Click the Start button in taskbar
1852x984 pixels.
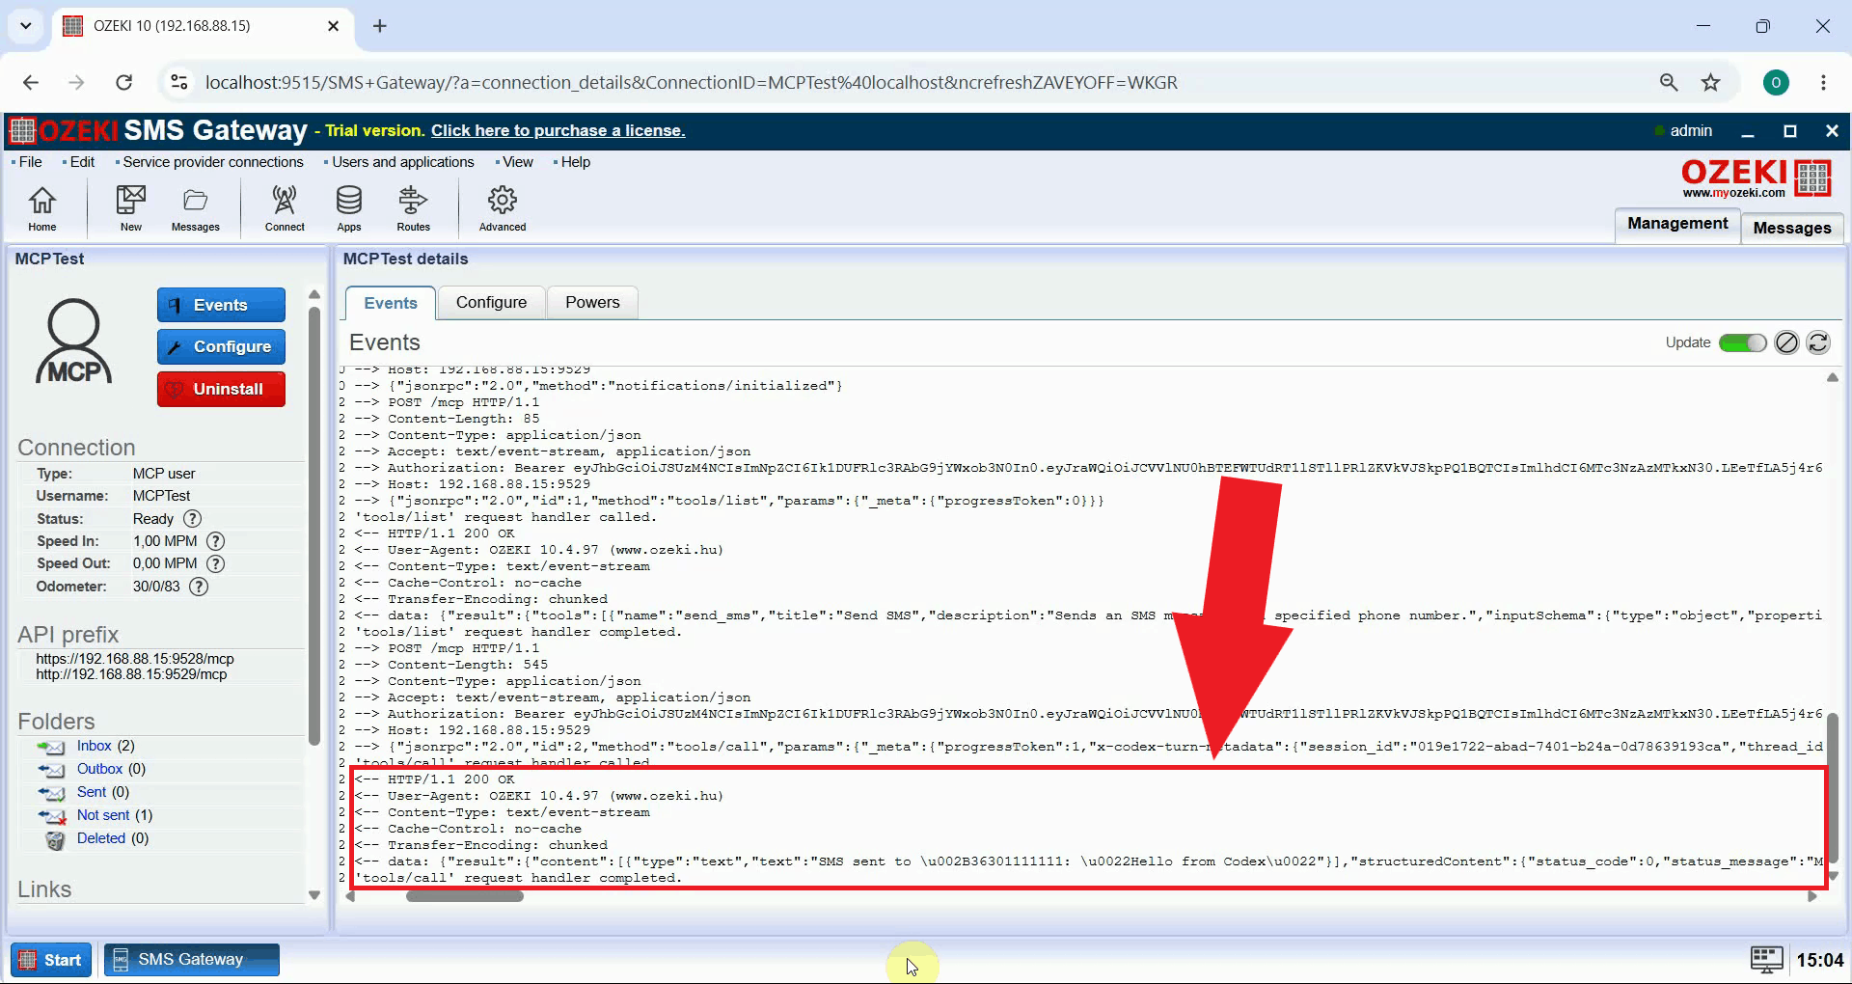[51, 960]
